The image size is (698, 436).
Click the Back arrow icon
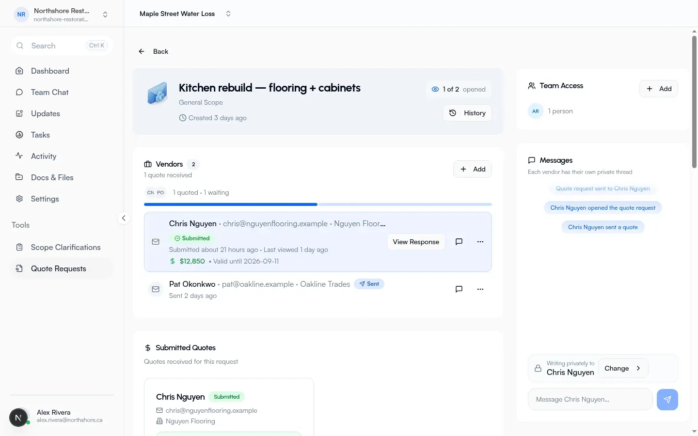pos(142,51)
